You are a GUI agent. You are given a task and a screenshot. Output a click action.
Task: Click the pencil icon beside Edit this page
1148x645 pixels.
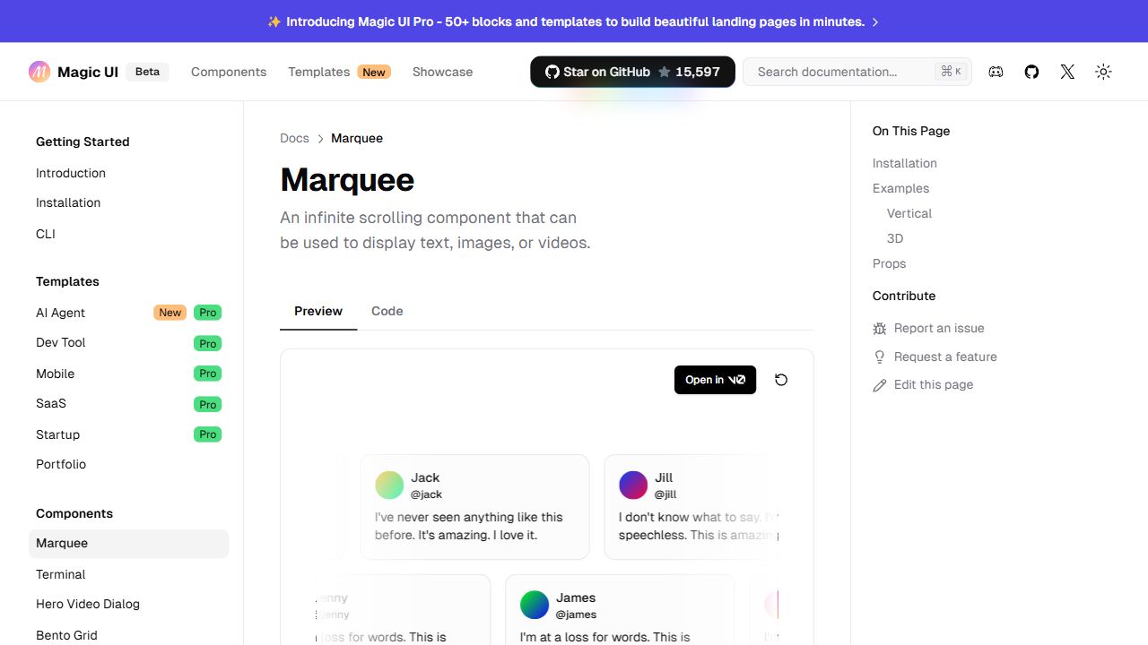tap(880, 385)
